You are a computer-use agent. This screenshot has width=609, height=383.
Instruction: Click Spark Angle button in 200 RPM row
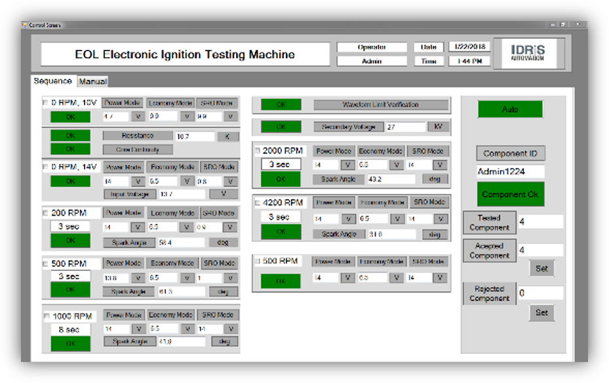coord(129,243)
